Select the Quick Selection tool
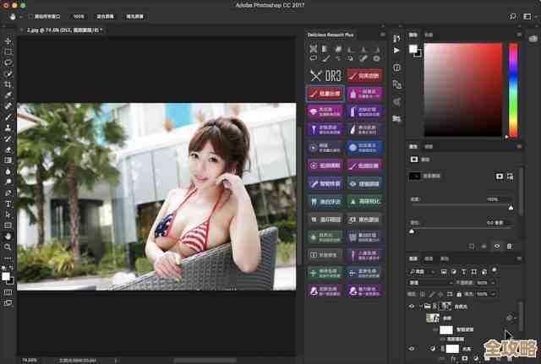Screen dimensions: 541x364 coord(8,73)
